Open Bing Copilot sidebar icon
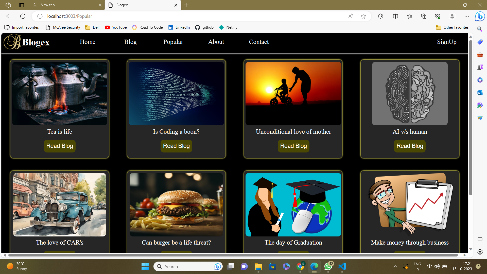The width and height of the screenshot is (487, 274). click(x=480, y=16)
